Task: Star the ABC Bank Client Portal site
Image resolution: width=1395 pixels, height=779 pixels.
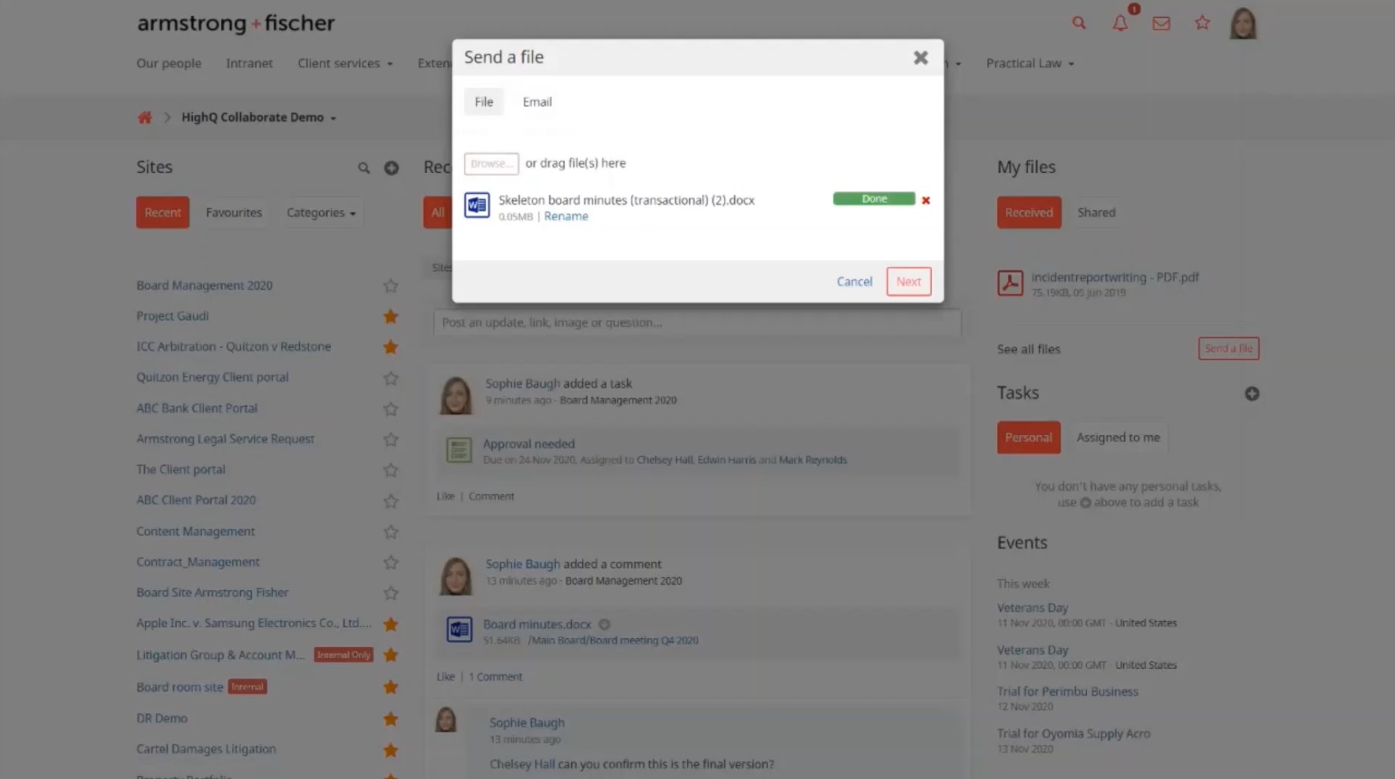Action: [x=390, y=408]
